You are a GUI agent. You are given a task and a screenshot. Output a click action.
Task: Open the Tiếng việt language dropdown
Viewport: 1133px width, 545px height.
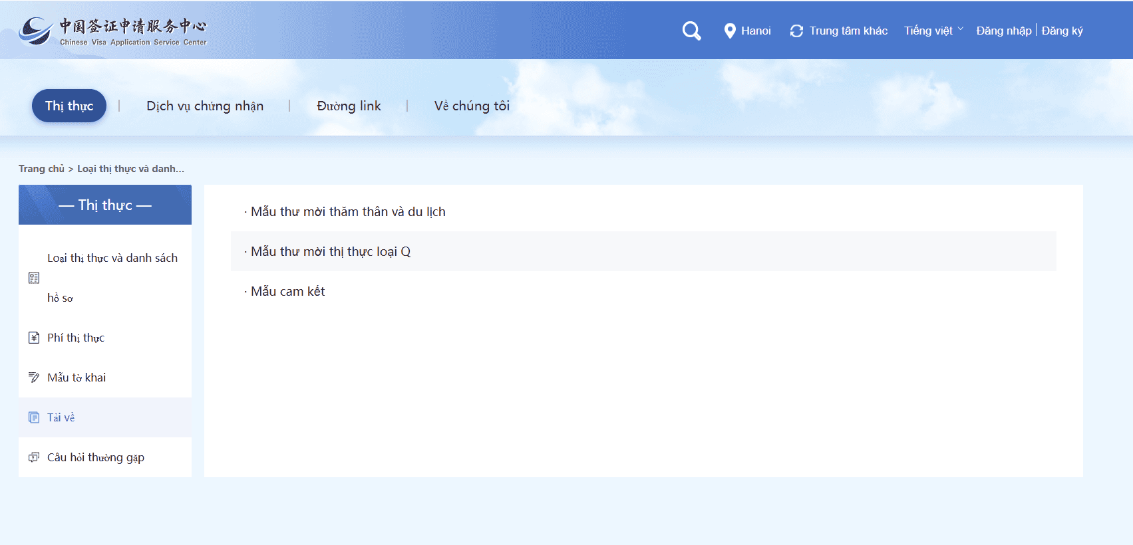[933, 31]
